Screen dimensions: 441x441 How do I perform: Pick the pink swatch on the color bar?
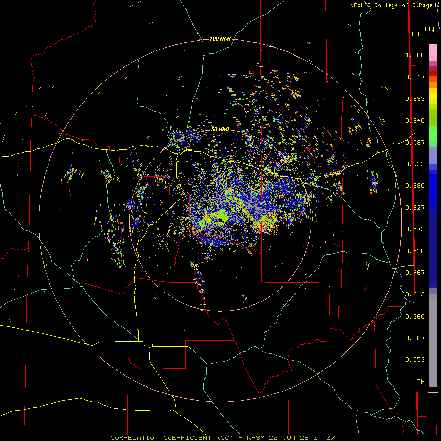pos(433,52)
